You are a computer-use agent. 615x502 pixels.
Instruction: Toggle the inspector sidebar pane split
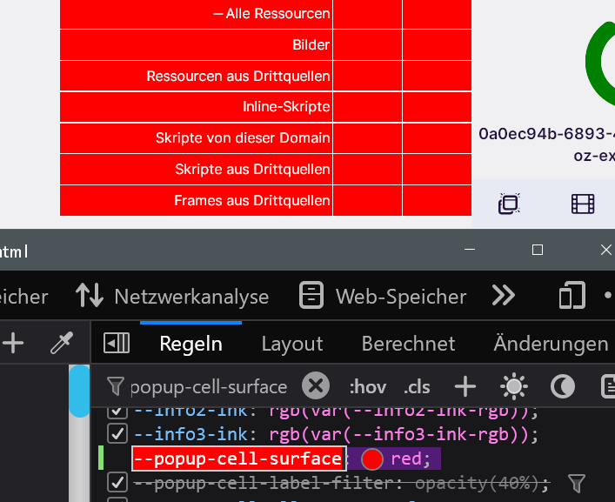[x=117, y=344]
